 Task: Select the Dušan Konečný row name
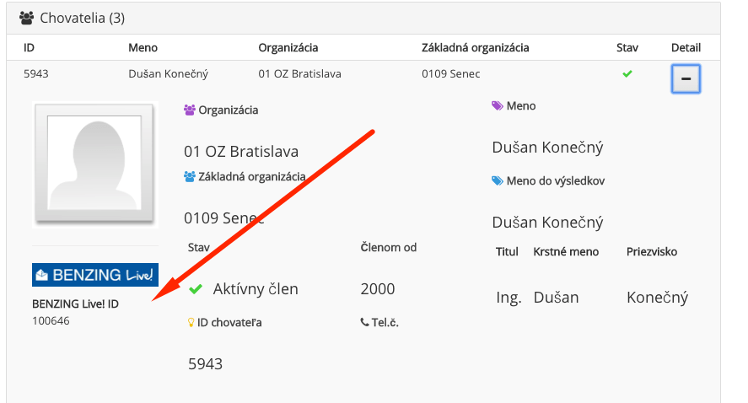(169, 74)
